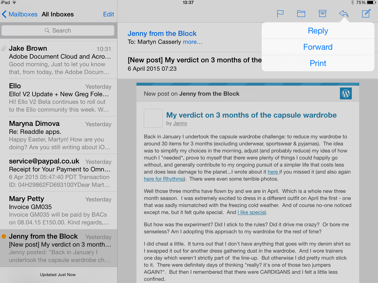The image size is (378, 283).
Task: Tap the reply arrow icon in the toolbar
Action: pyautogui.click(x=344, y=14)
